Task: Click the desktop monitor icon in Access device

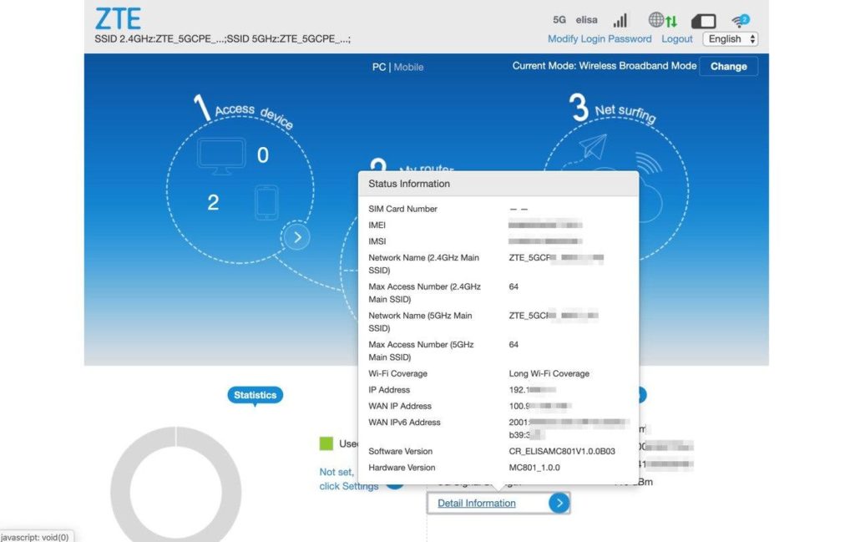Action: 221,156
